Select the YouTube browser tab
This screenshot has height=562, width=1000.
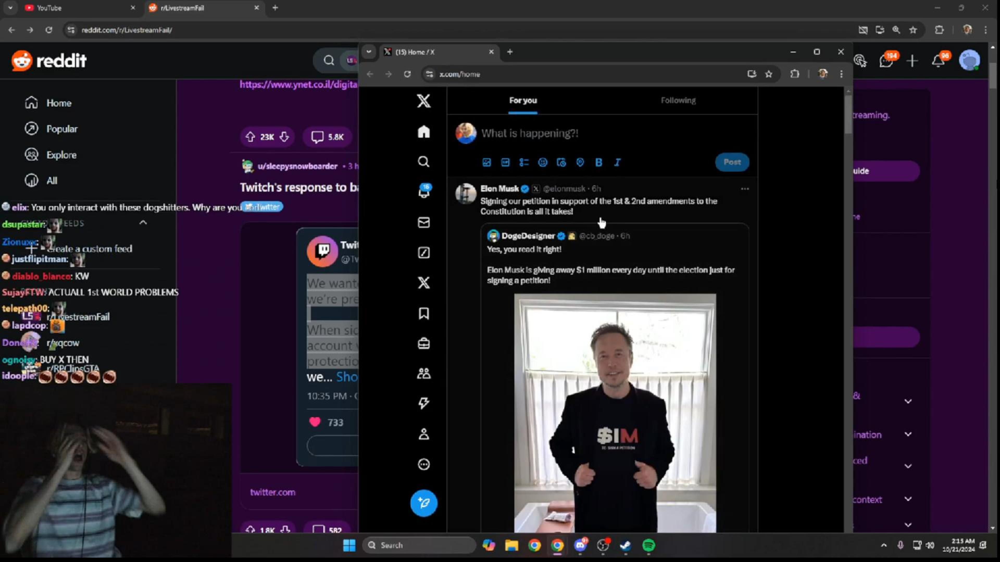point(80,8)
